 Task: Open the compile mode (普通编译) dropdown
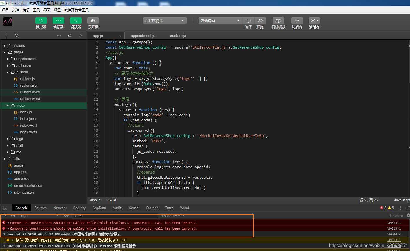pos(220,21)
